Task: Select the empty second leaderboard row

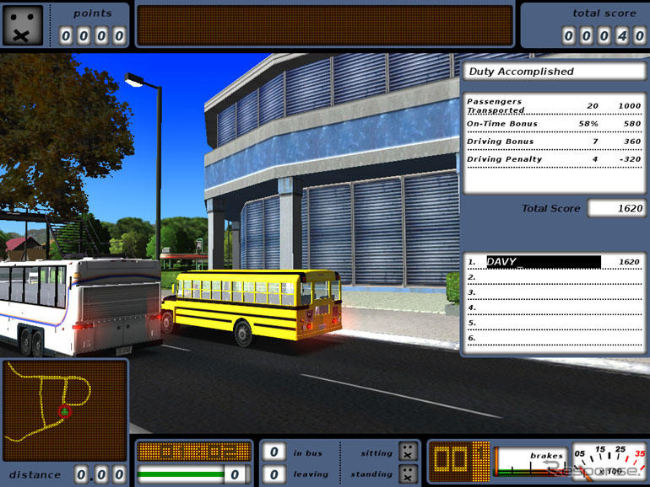Action: 554,277
